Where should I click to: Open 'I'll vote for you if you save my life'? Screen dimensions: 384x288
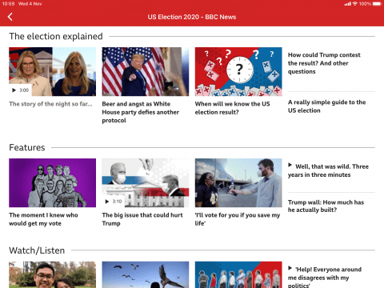coord(238,219)
